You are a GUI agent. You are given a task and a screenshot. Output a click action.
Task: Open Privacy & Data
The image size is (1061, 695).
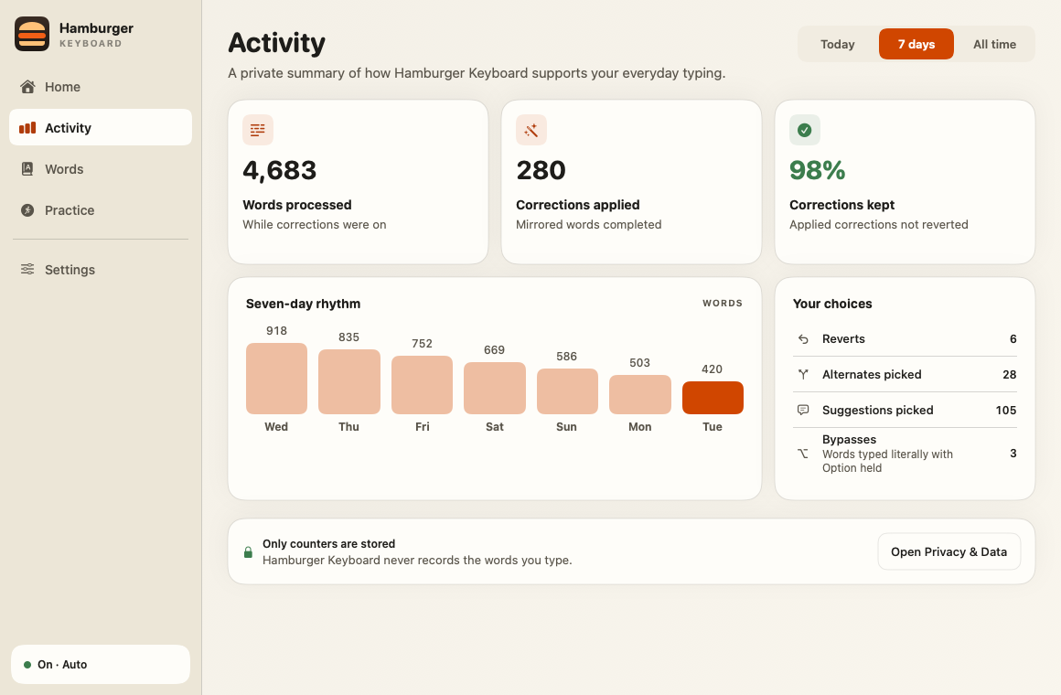click(x=948, y=551)
